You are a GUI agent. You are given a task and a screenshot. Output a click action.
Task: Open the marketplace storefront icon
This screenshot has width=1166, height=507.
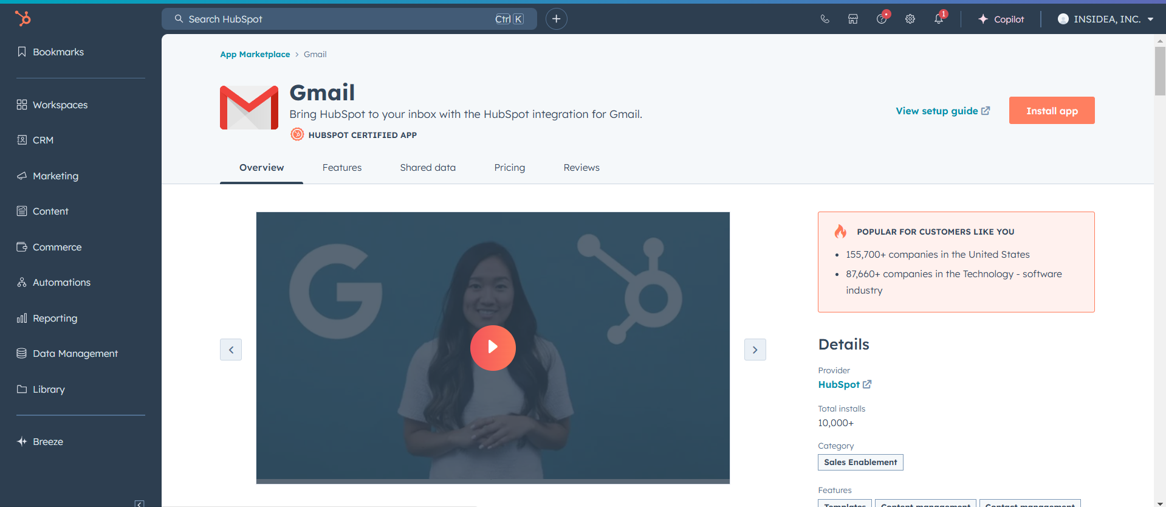click(x=853, y=19)
